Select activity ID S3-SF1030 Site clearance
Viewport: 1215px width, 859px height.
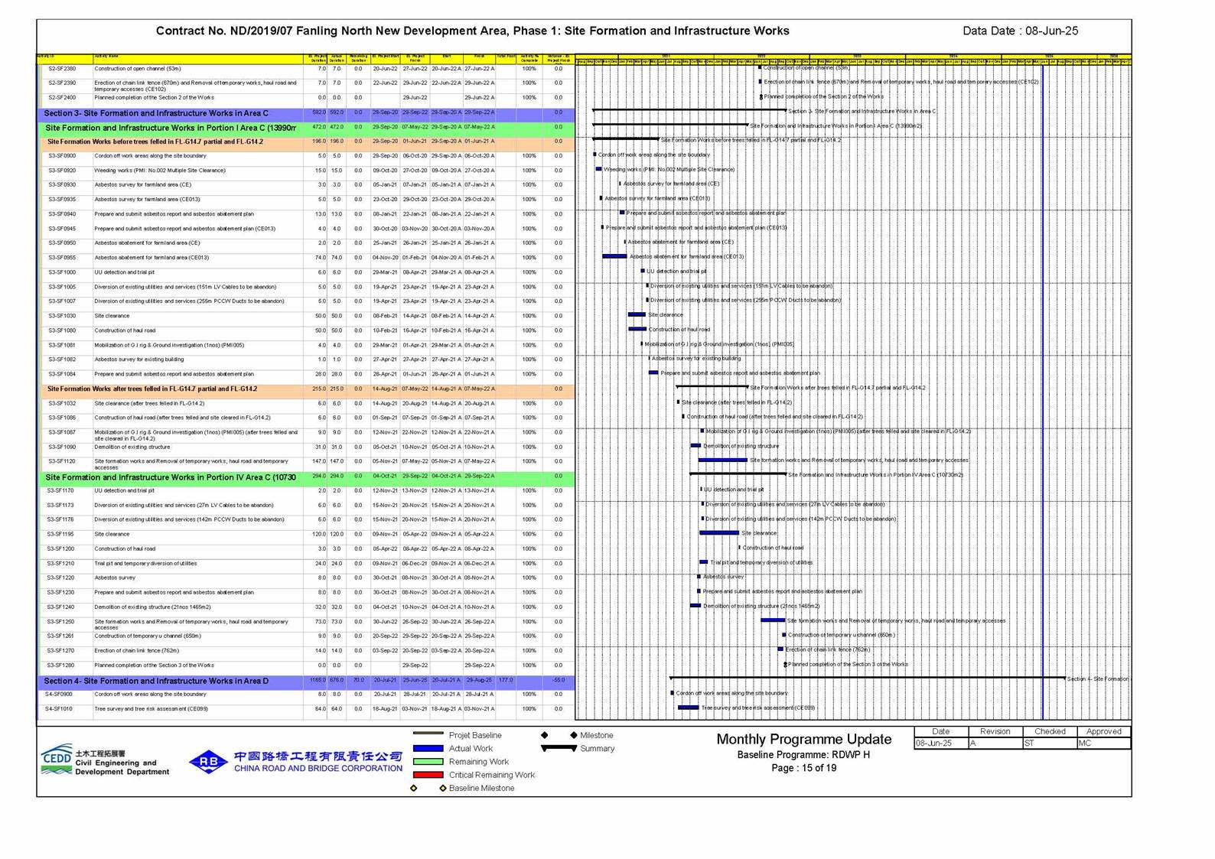tap(62, 315)
